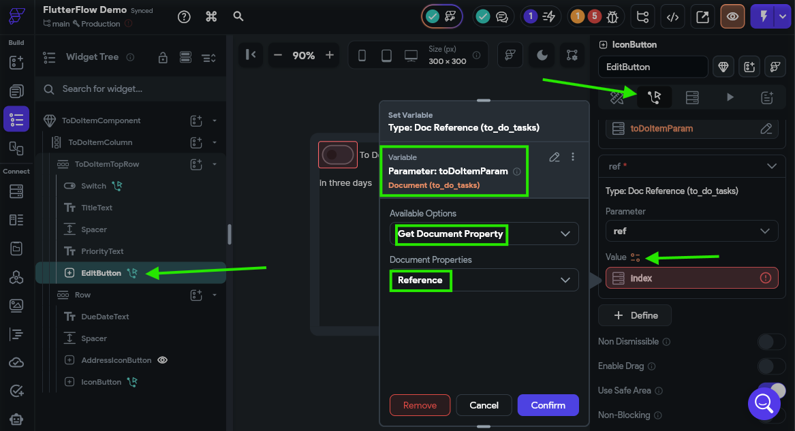The image size is (795, 431).
Task: Open the optimizations icon with badge 1
Action: (x=540, y=17)
